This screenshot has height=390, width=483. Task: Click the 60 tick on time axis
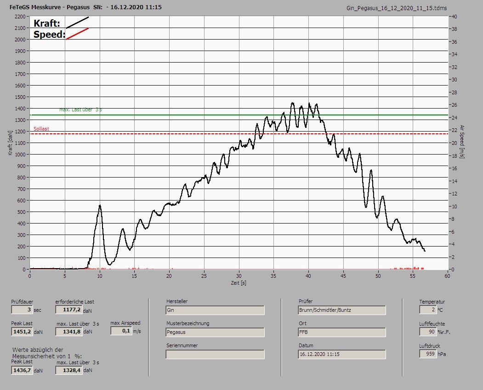447,276
